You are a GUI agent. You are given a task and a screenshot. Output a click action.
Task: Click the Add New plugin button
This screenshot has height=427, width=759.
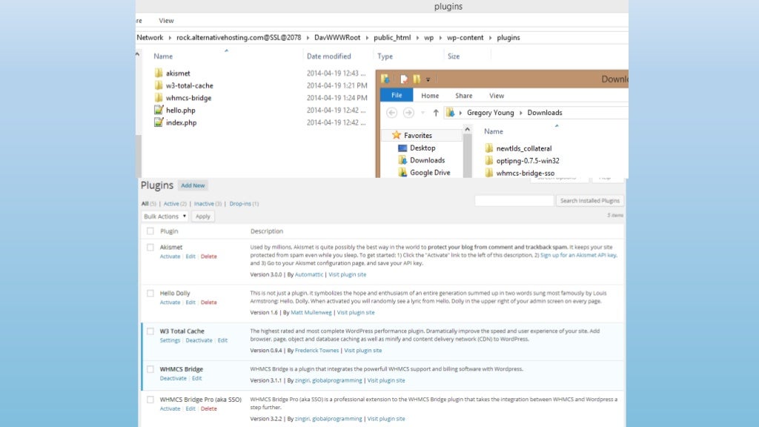[193, 185]
